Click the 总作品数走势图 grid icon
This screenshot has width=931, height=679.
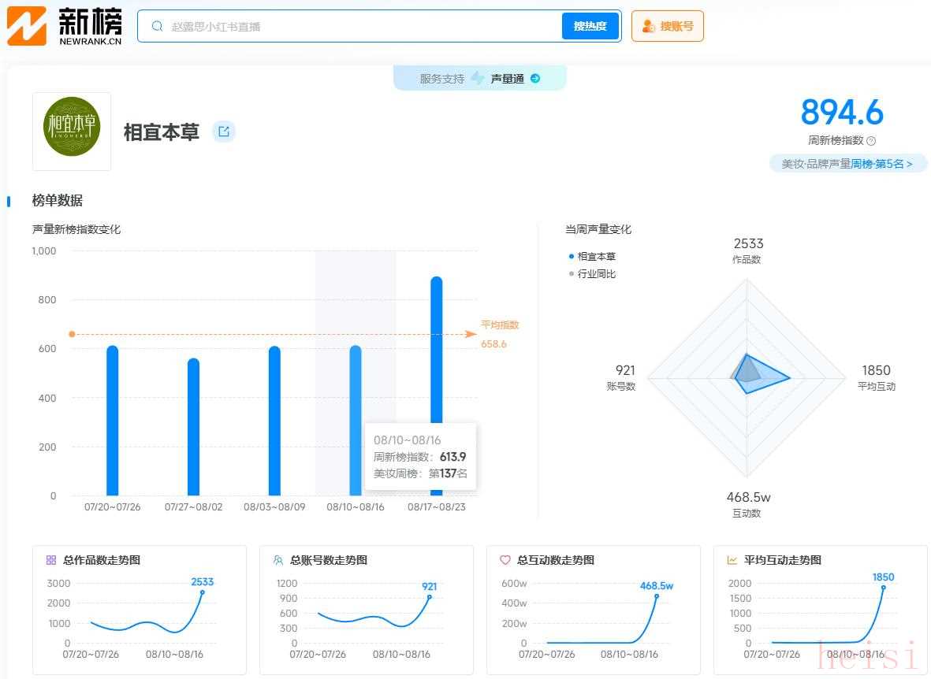(51, 560)
